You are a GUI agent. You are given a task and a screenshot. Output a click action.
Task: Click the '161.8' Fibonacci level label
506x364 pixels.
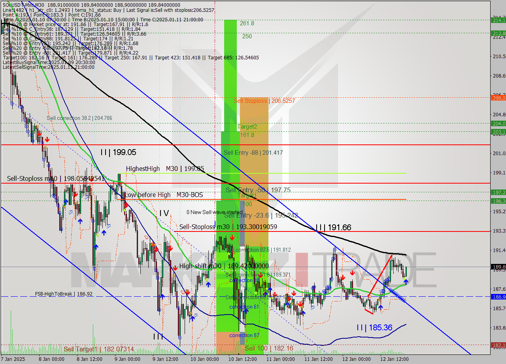[x=247, y=135]
